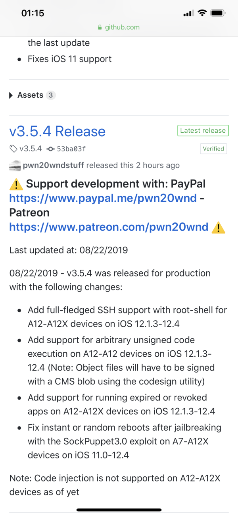Image resolution: width=238 pixels, height=516 pixels.
Task: Open the patreon.com/pwn20wnd link
Action: 109,227
